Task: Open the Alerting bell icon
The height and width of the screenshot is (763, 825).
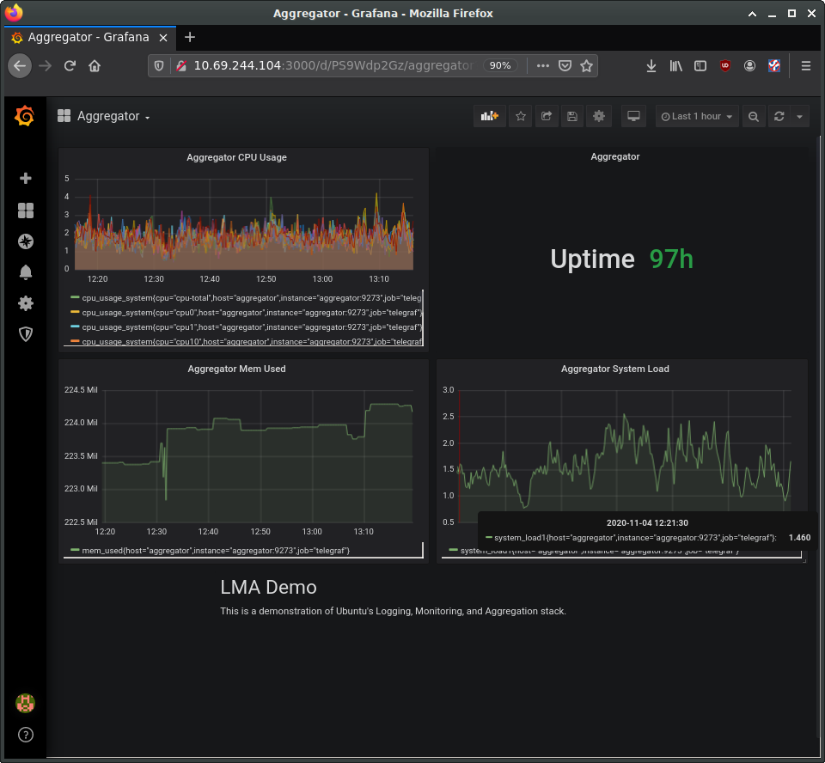Action: point(25,272)
